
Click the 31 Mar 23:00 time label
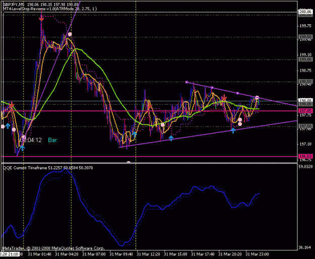[x=257, y=254]
